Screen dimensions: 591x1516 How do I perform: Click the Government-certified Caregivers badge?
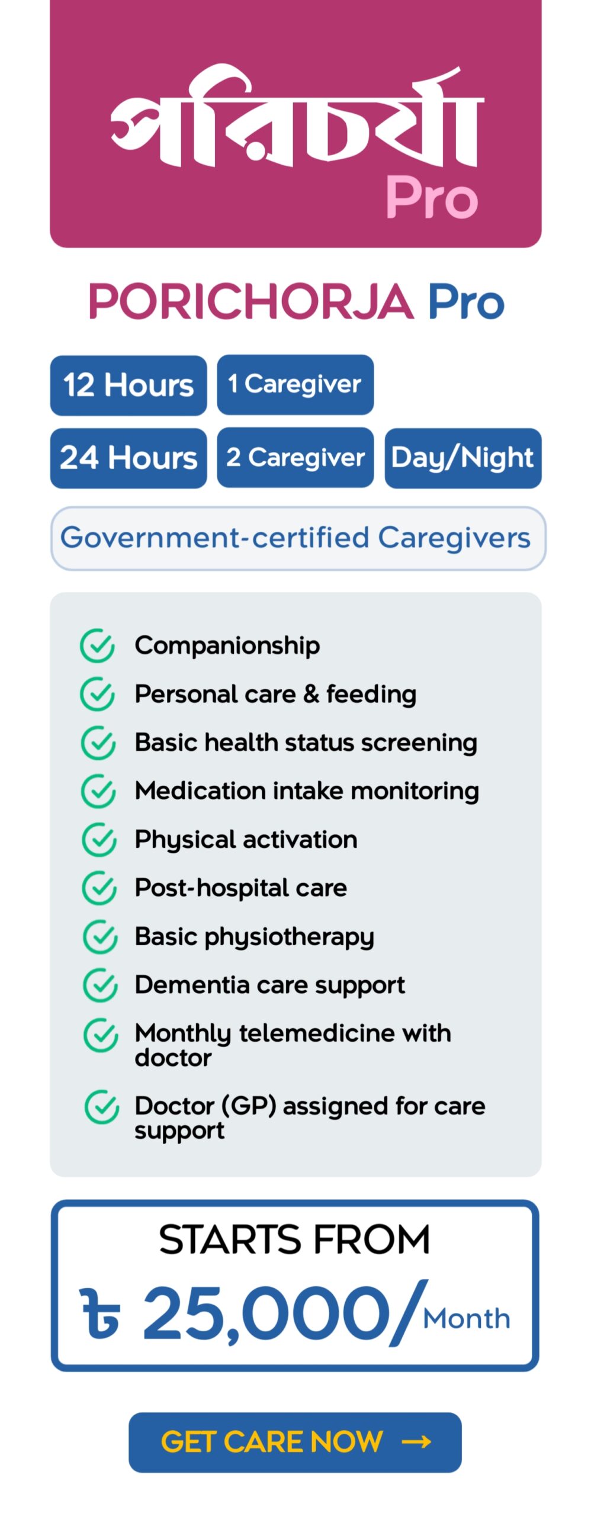298,538
